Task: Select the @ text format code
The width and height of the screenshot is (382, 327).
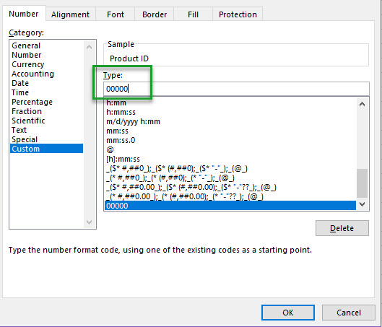Action: (230, 149)
